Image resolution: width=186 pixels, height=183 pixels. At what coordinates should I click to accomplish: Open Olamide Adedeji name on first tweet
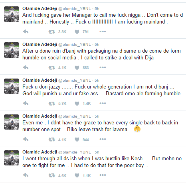[x=40, y=8]
